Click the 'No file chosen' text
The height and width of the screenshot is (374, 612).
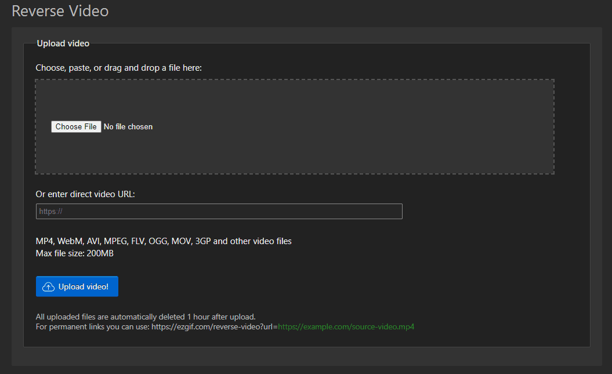[128, 127]
